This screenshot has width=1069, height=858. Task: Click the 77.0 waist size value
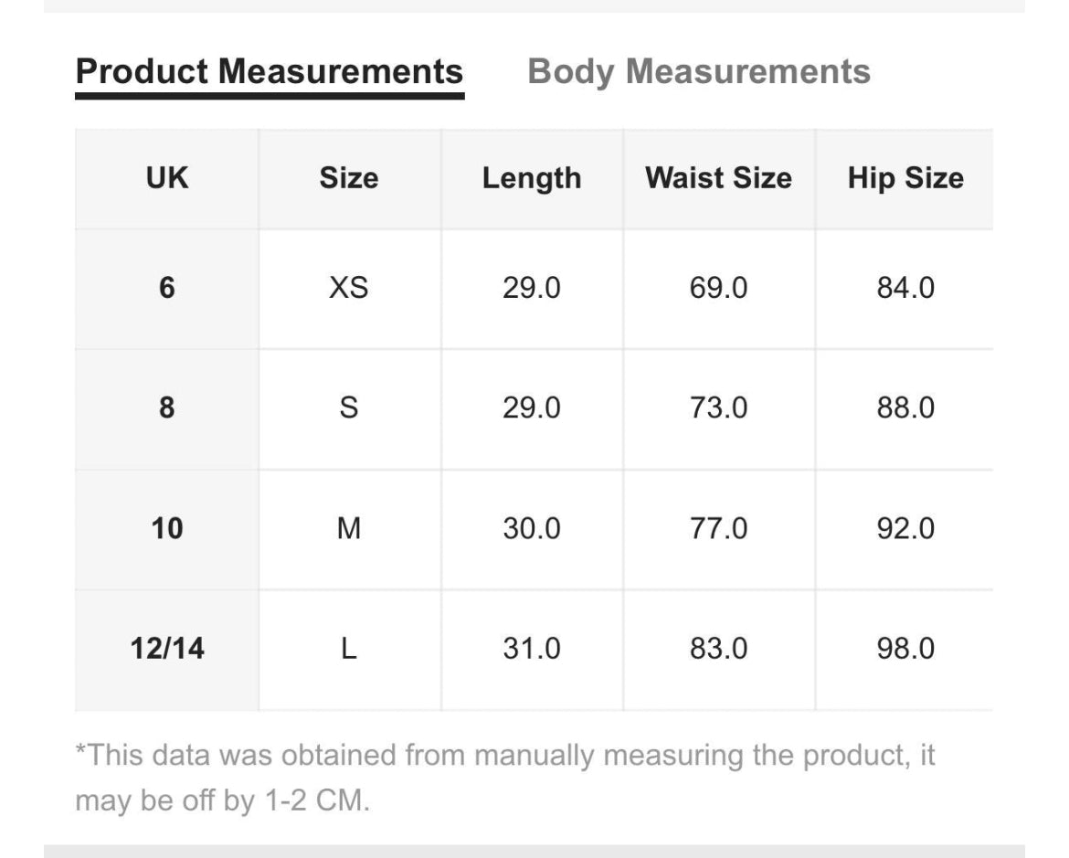point(718,528)
